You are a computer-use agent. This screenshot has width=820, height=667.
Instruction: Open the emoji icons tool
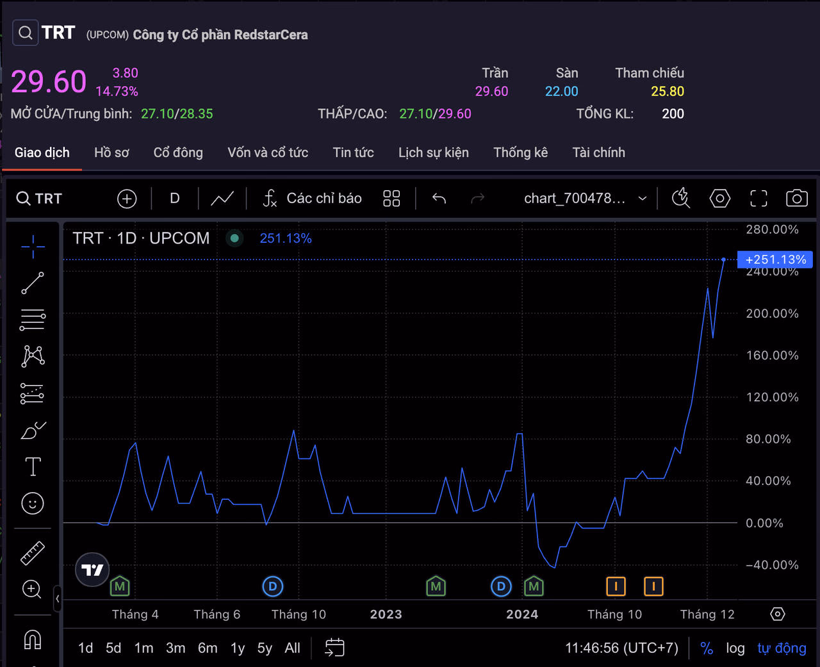(x=33, y=504)
